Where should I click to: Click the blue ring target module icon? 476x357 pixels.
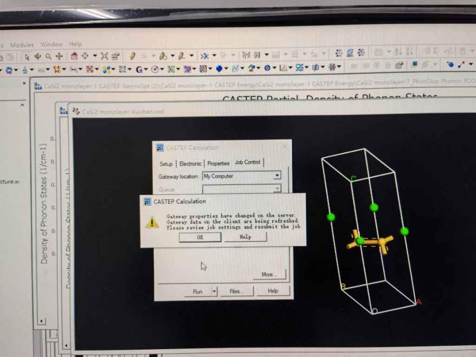pyautogui.click(x=267, y=68)
